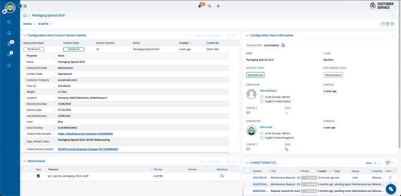
Task: Open the knowledge base cloud sidebar icon
Action: pyautogui.click(x=9, y=33)
